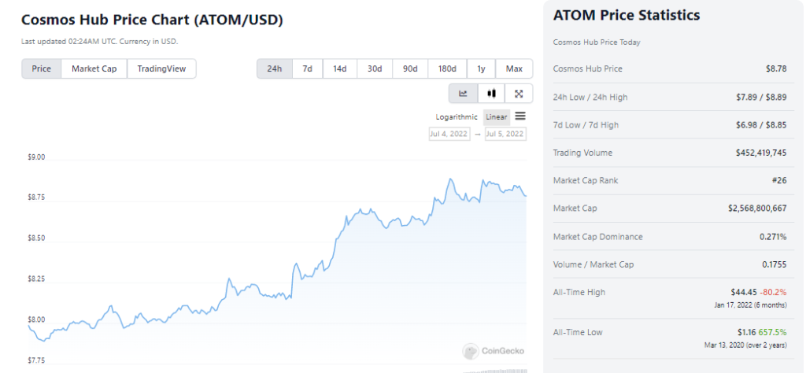Select the line chart view icon
Viewport: 806px width, 373px height.
click(x=463, y=94)
